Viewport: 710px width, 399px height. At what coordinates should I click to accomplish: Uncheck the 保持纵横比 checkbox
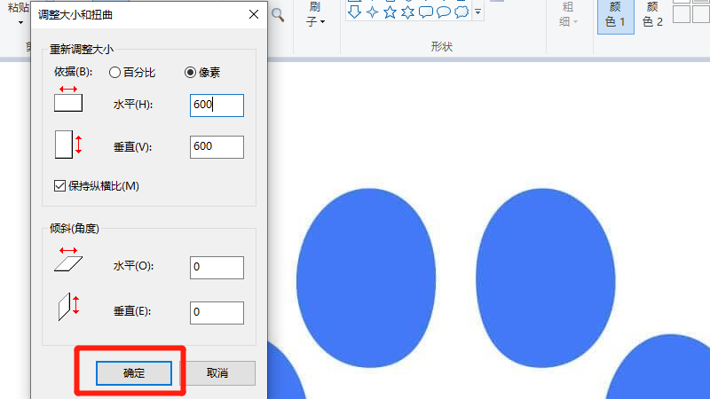[60, 186]
